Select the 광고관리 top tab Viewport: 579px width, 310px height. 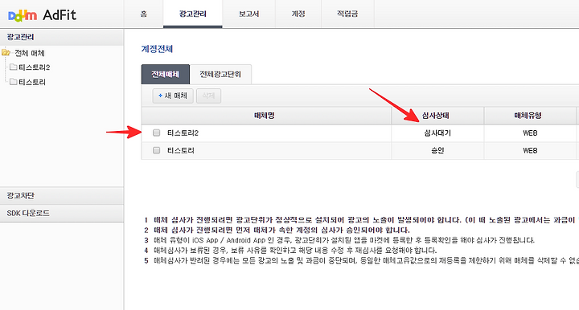[193, 14]
